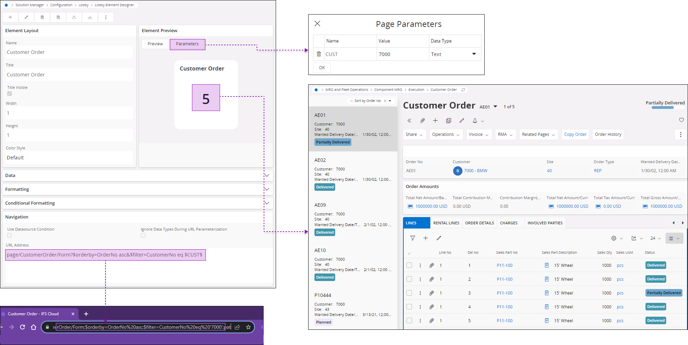Click the duplicate record icon in Customer Order
Screen dimensions: 688x345
[449, 121]
